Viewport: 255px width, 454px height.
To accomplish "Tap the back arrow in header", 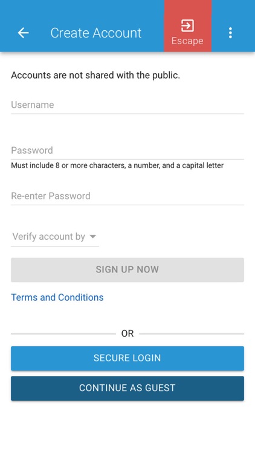I will [23, 33].
